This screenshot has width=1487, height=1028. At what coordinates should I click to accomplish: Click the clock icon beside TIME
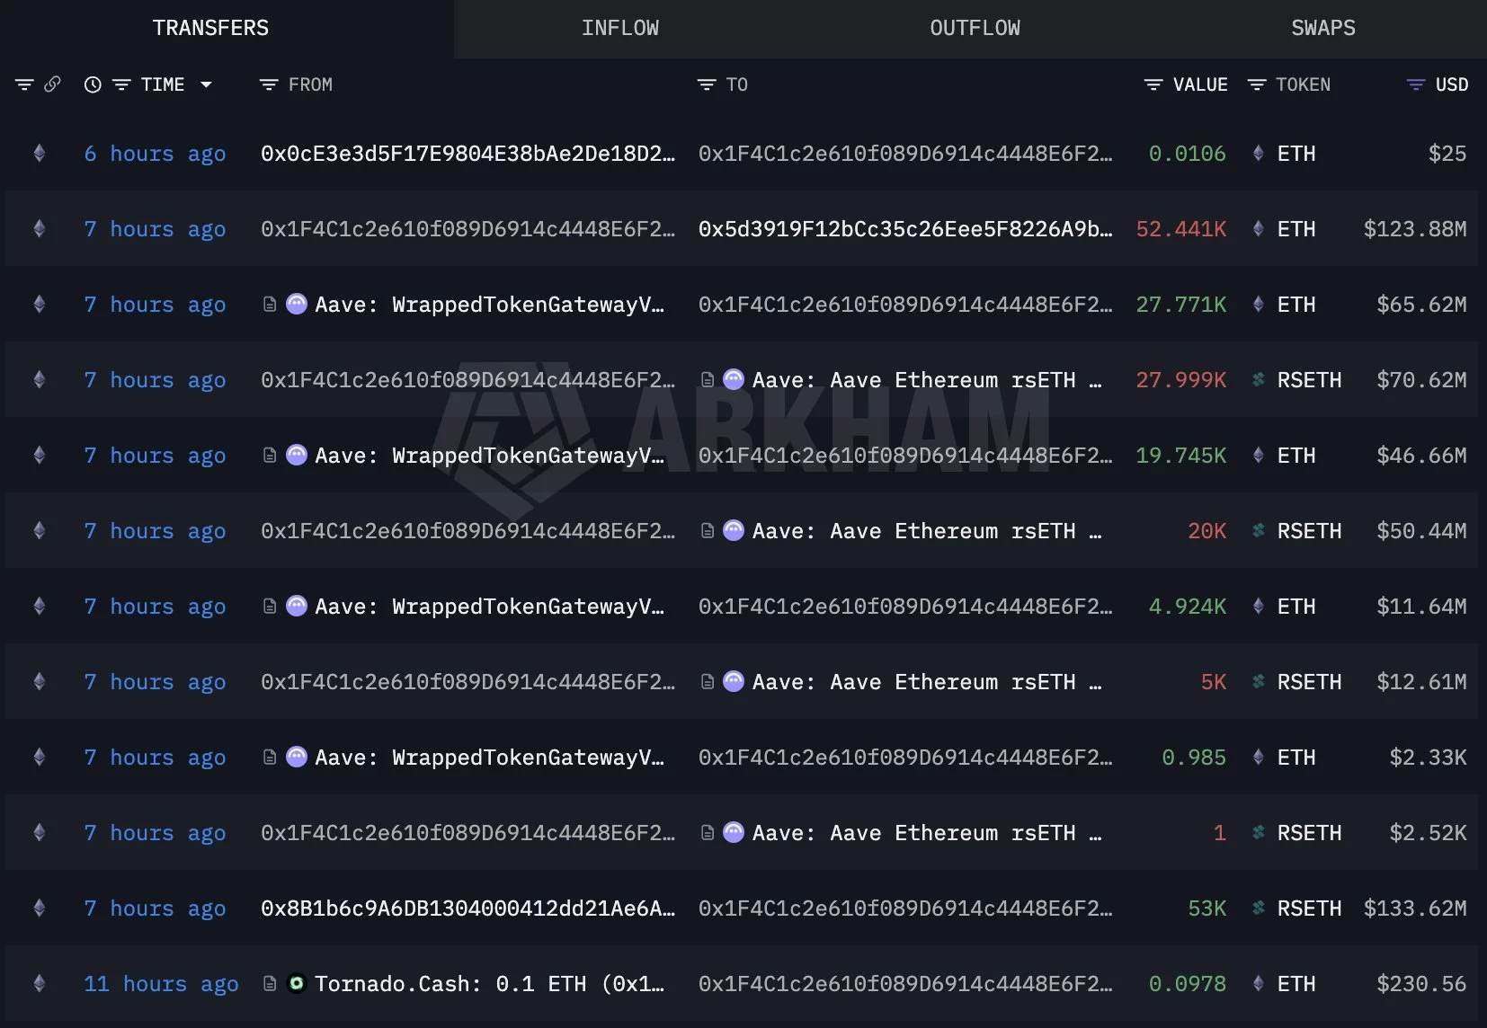pos(93,84)
